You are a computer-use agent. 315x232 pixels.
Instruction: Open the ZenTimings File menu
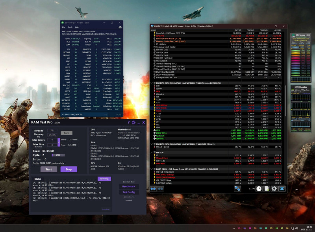(64, 27)
